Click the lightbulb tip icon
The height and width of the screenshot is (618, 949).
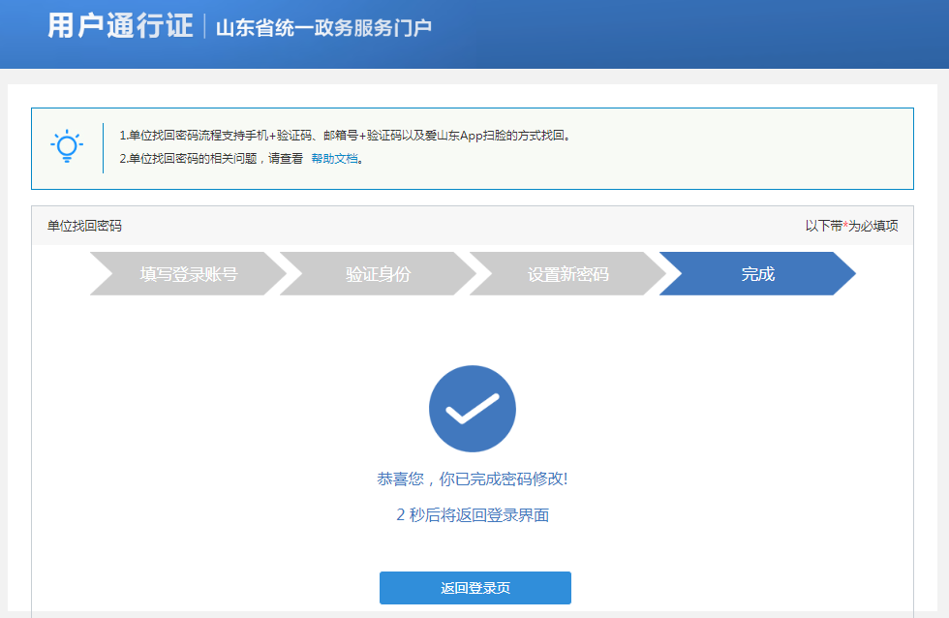tap(66, 147)
